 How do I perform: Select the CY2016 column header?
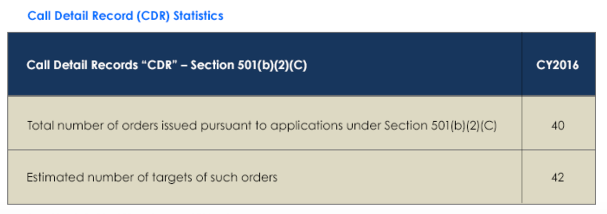[557, 65]
